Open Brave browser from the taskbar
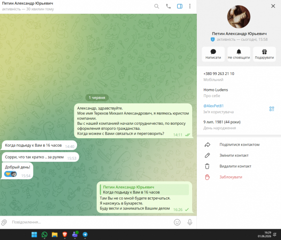 point(65,234)
